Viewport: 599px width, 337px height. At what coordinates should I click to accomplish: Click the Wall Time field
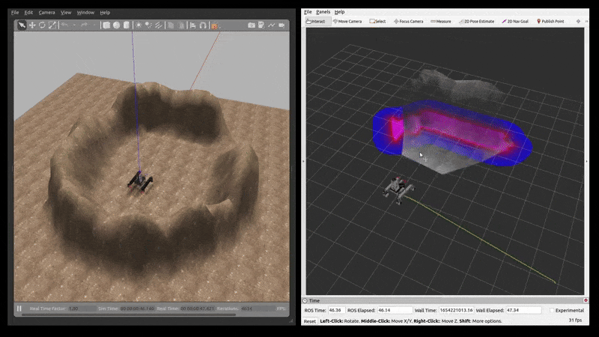coord(456,310)
